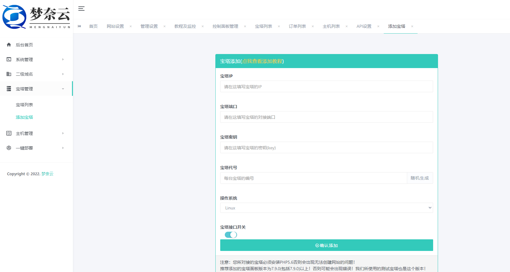Open the 点我查看添加教程 link

coord(262,61)
